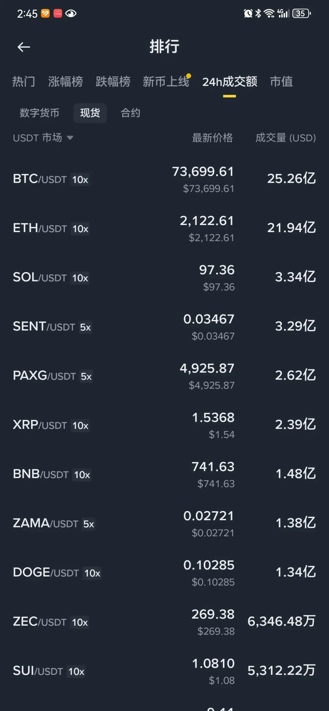Tap the red Huawei notification icon
This screenshot has width=329, height=711.
[x=58, y=13]
